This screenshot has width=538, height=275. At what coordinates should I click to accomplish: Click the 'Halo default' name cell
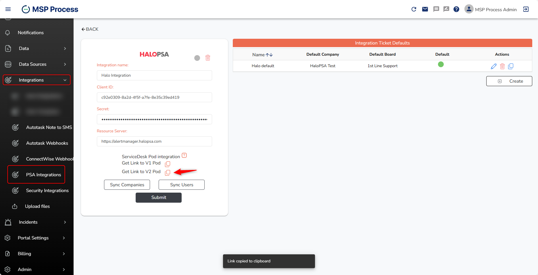263,66
